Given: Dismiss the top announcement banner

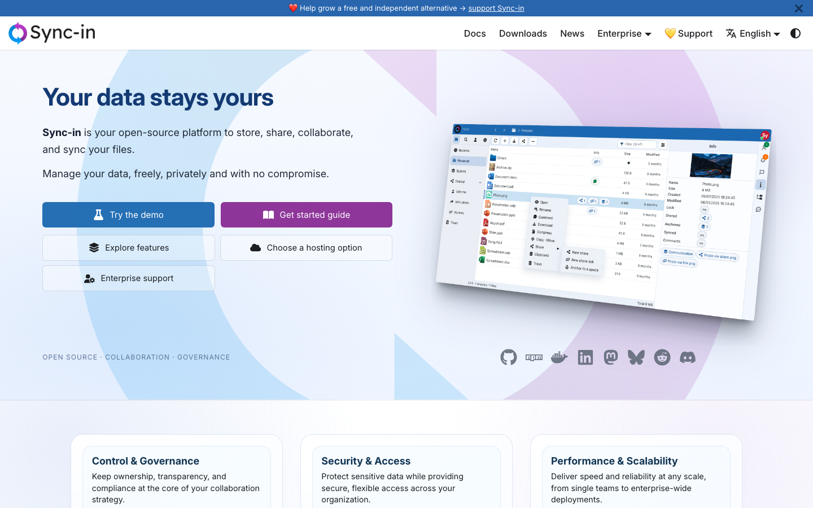Looking at the screenshot, I should click(x=798, y=8).
